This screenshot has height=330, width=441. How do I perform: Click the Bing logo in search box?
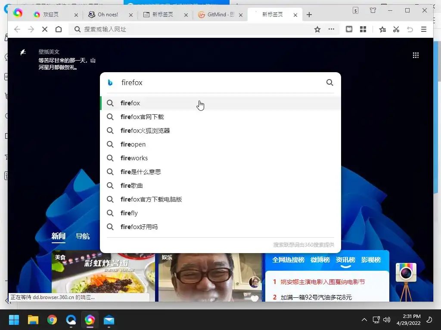(x=110, y=82)
